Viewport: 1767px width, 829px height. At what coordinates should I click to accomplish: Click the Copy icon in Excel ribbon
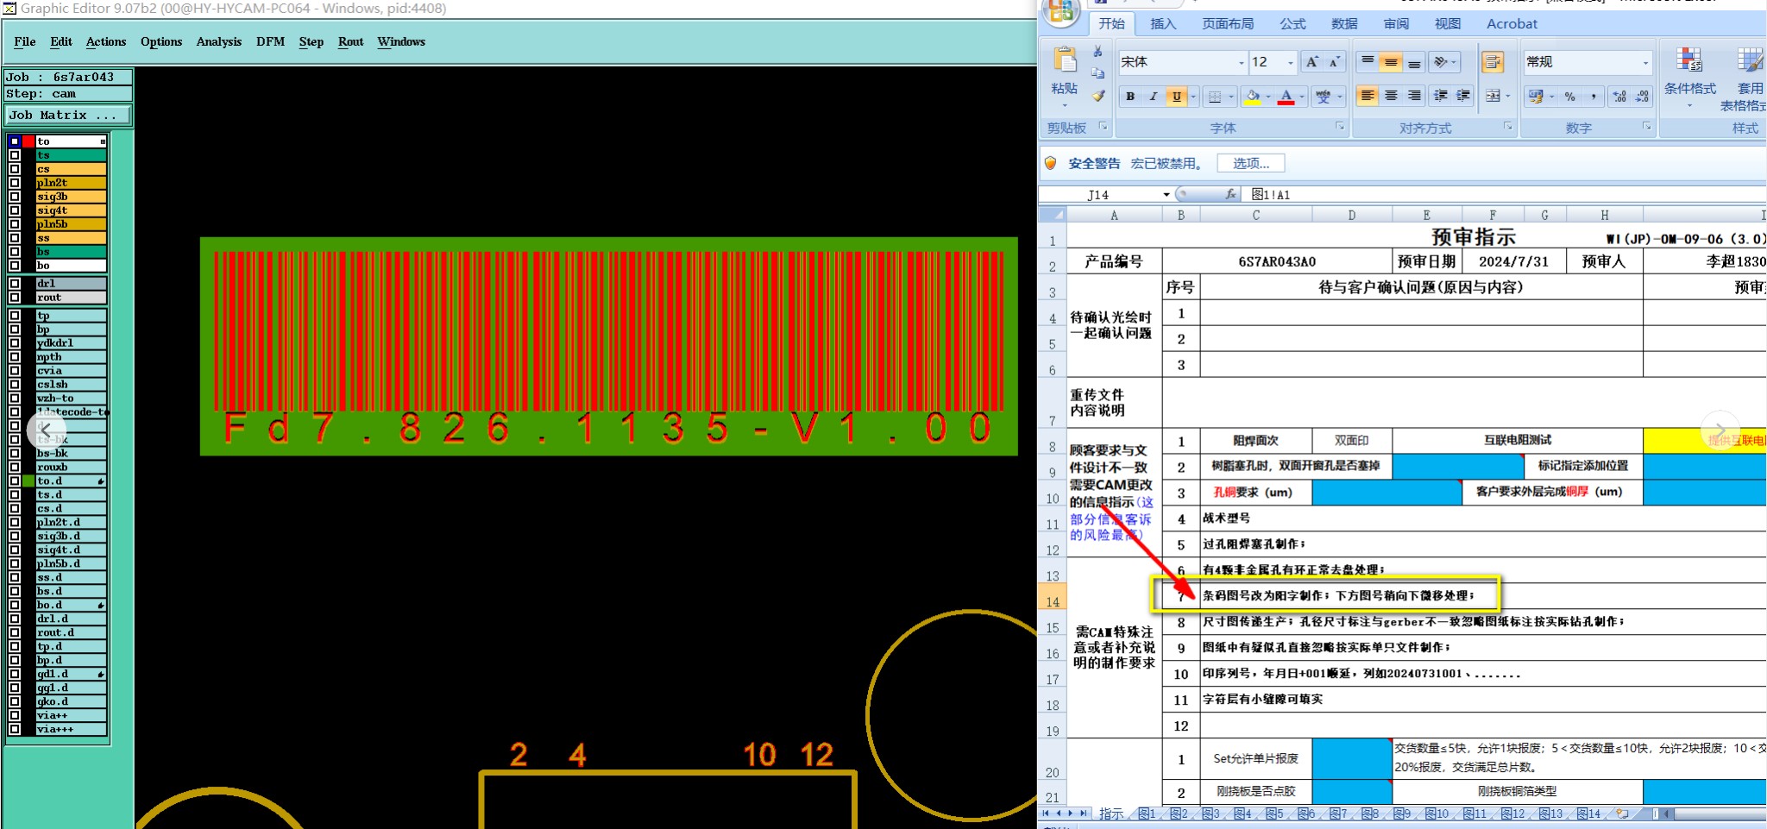pos(1097,73)
